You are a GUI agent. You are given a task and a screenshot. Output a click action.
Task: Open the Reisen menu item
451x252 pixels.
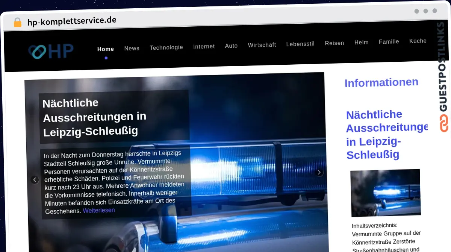[334, 43]
